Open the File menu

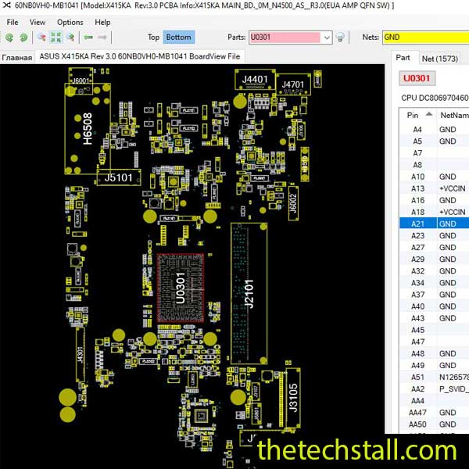13,23
